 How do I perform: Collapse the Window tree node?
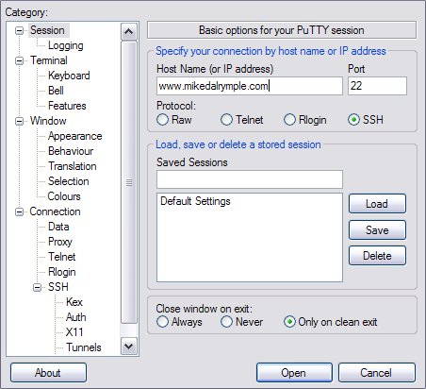pyautogui.click(x=20, y=121)
